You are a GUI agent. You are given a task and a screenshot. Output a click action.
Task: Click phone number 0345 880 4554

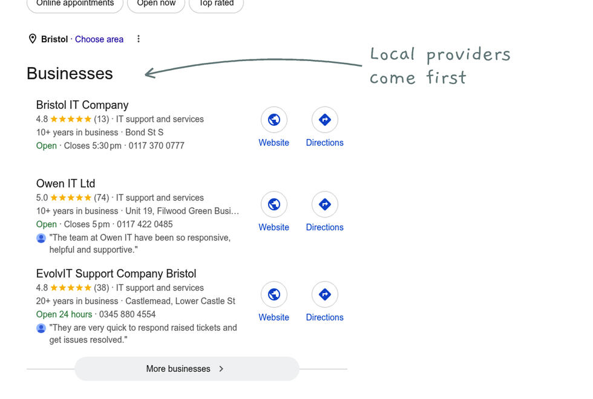[x=128, y=314]
